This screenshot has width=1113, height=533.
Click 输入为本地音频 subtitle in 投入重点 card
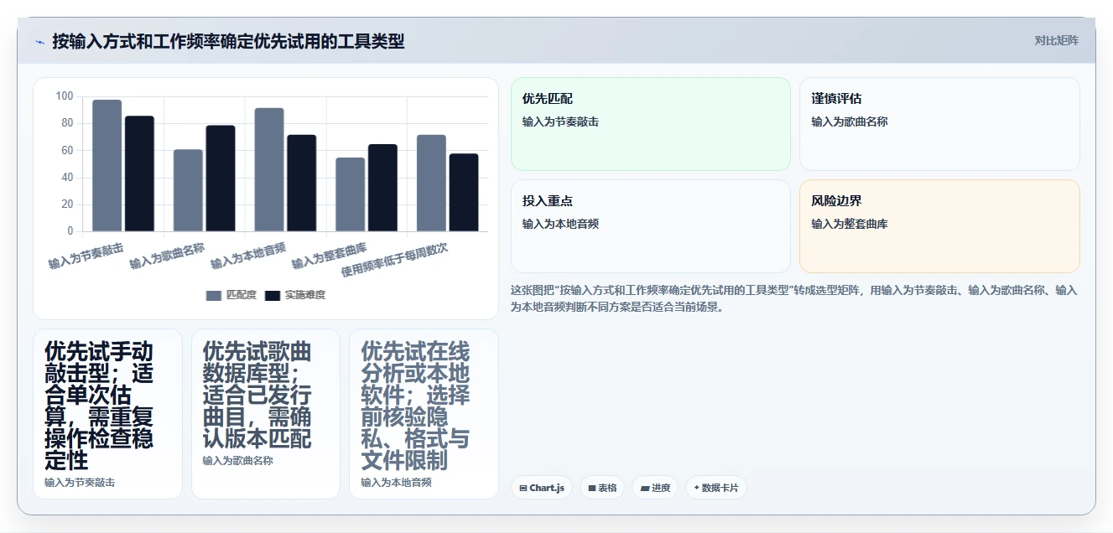[x=560, y=224]
